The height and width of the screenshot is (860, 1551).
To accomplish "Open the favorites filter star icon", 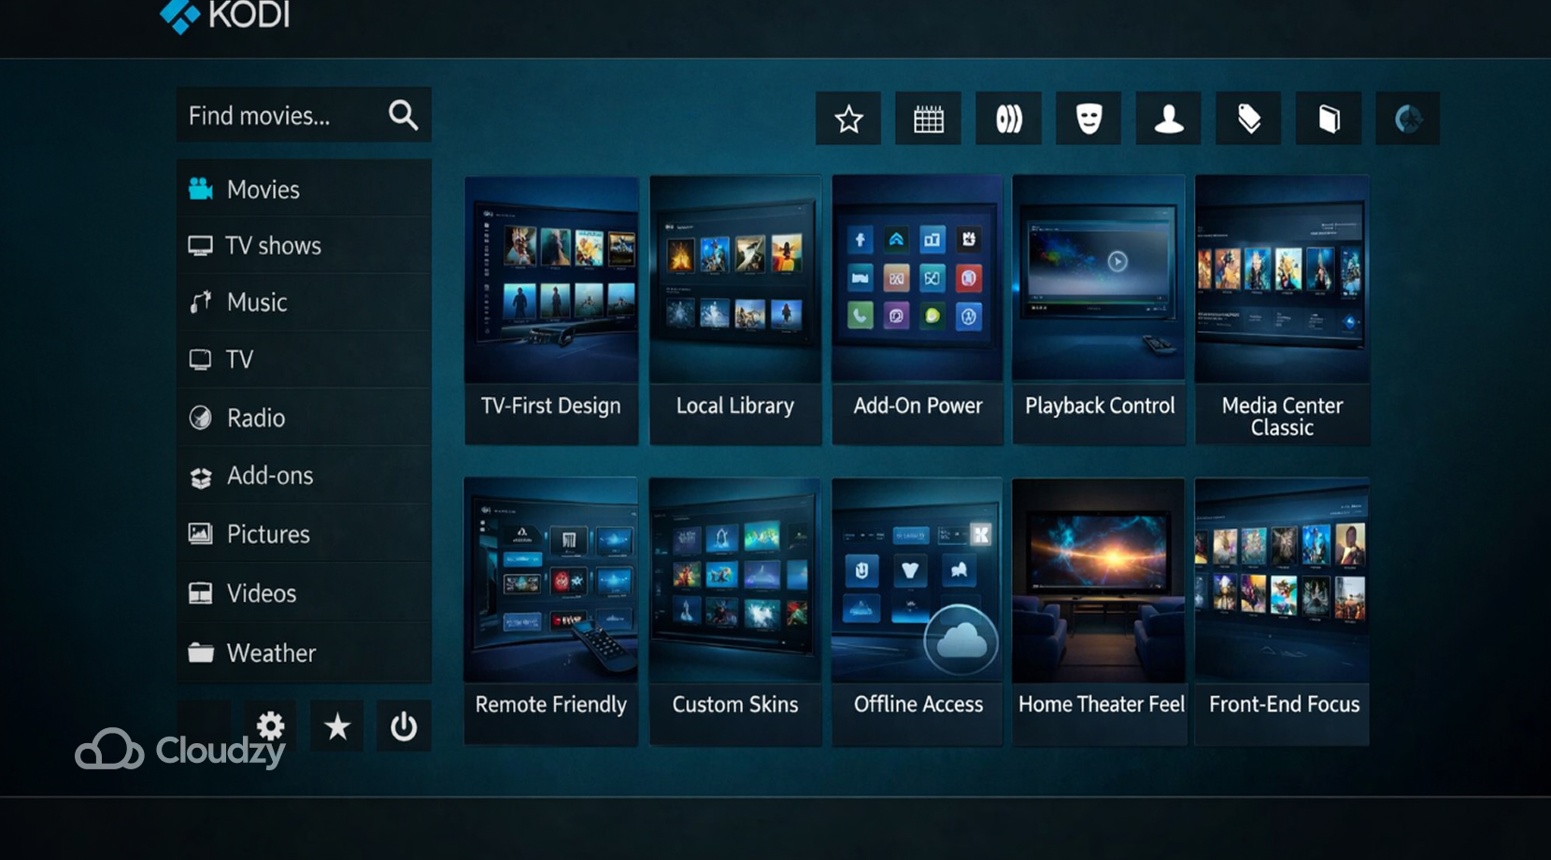I will pyautogui.click(x=847, y=119).
